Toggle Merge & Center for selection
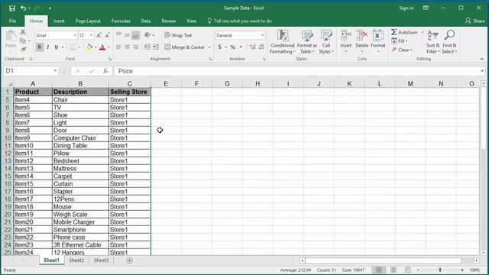Screen dimensions: 489x275 click(x=184, y=47)
